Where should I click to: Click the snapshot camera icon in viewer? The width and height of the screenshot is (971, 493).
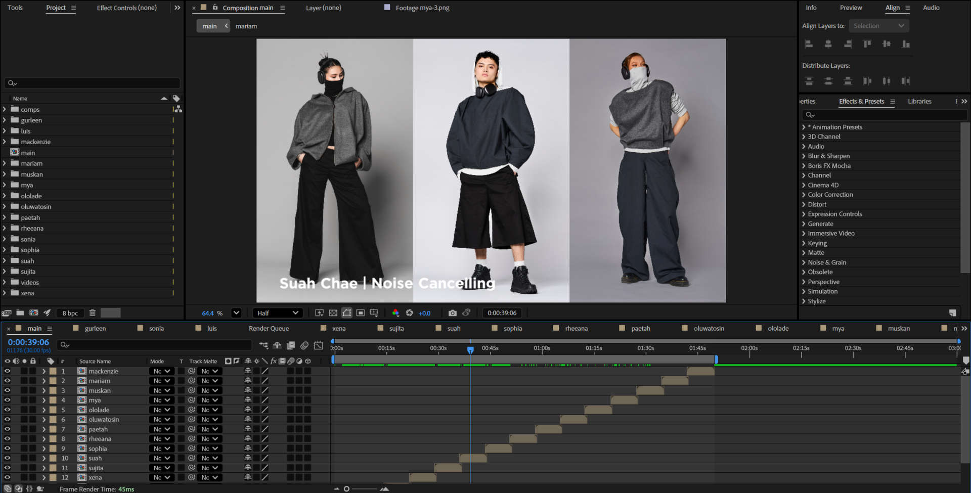point(452,313)
